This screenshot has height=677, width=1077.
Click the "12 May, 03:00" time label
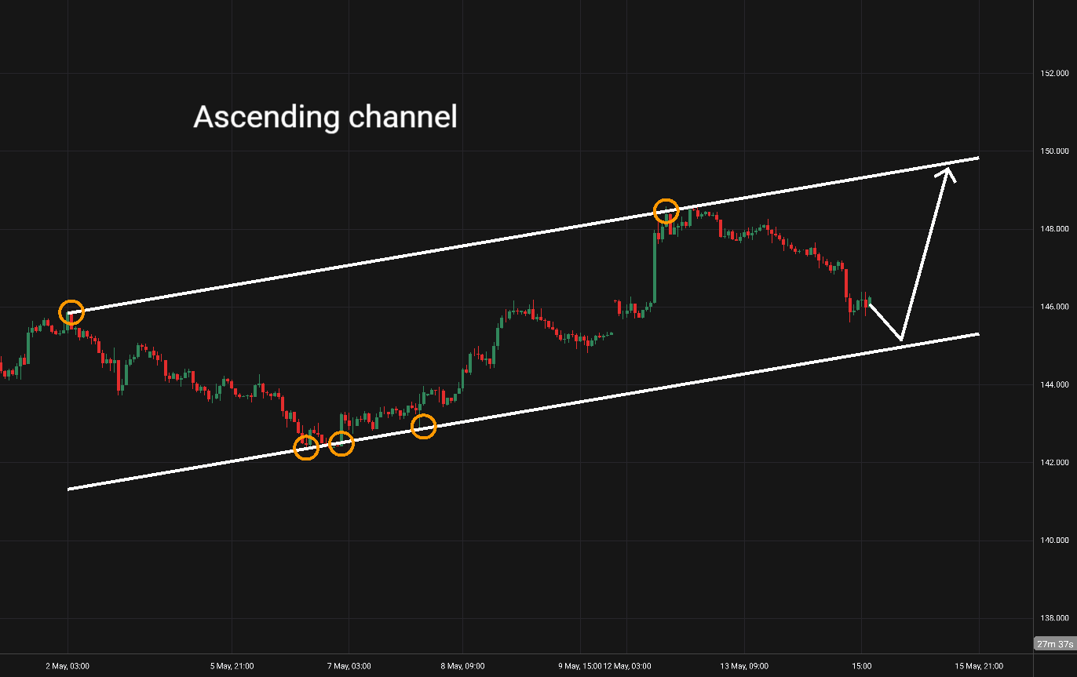(627, 666)
